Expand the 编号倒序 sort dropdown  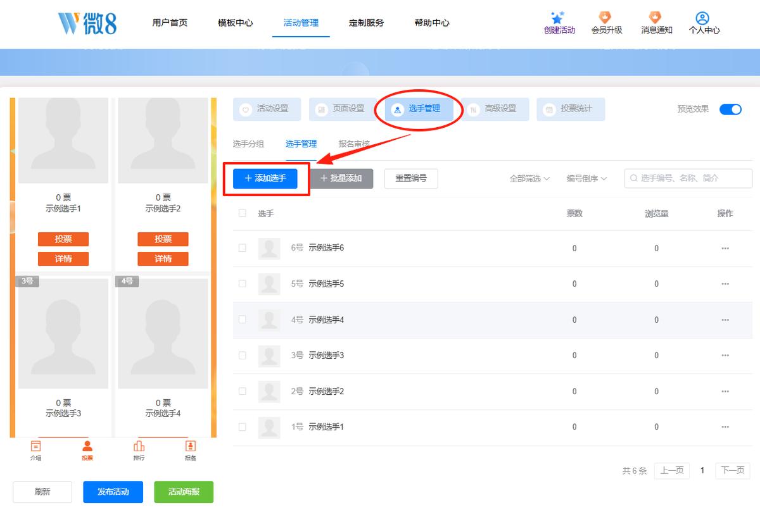click(587, 179)
